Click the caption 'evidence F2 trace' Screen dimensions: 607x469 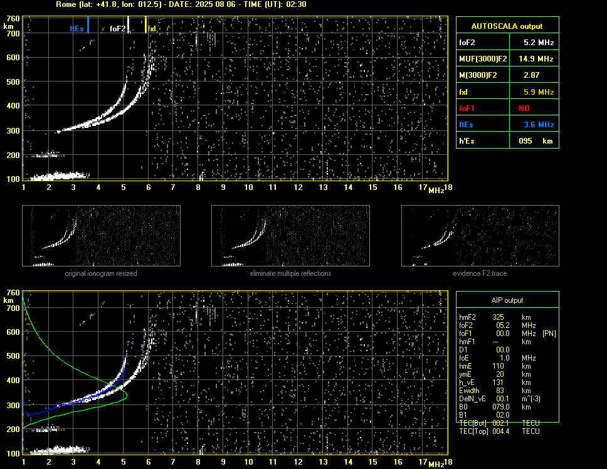480,273
